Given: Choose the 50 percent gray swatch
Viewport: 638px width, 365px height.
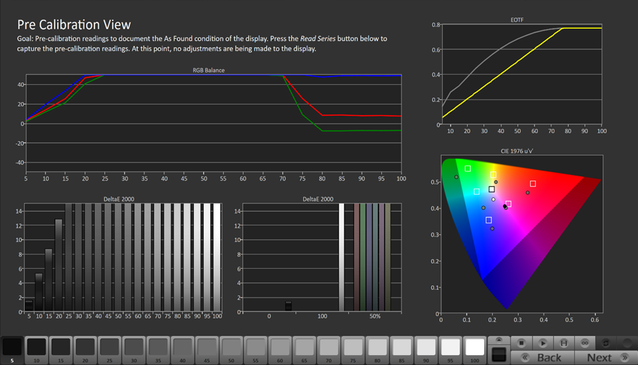Looking at the screenshot, I should 231,350.
